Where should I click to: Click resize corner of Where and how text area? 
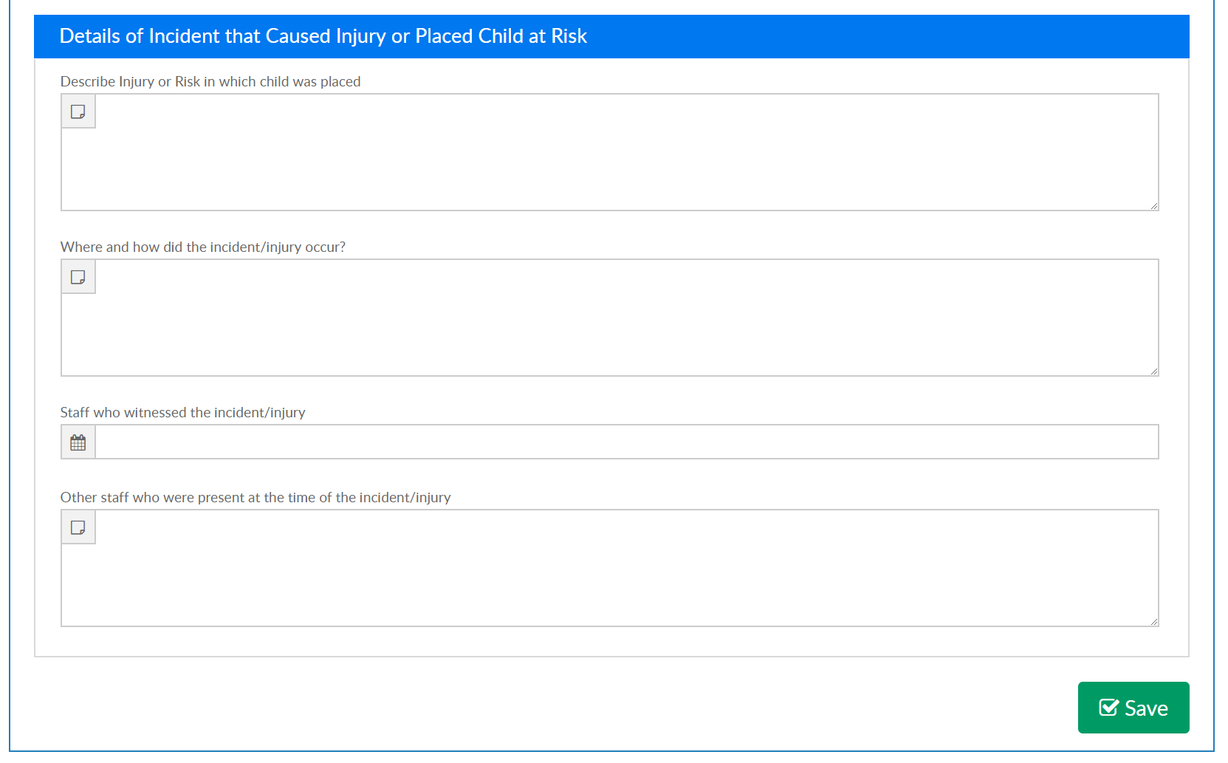(x=1153, y=372)
